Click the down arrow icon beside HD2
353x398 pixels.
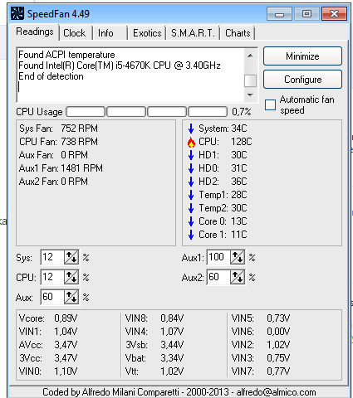click(x=191, y=182)
